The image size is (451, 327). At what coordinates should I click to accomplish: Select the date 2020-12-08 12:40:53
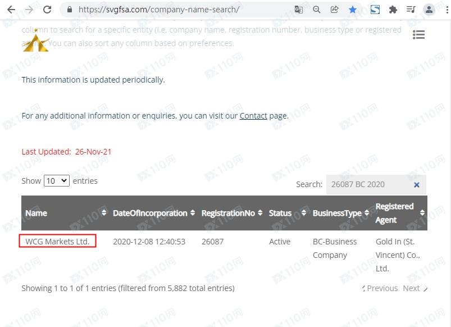149,242
